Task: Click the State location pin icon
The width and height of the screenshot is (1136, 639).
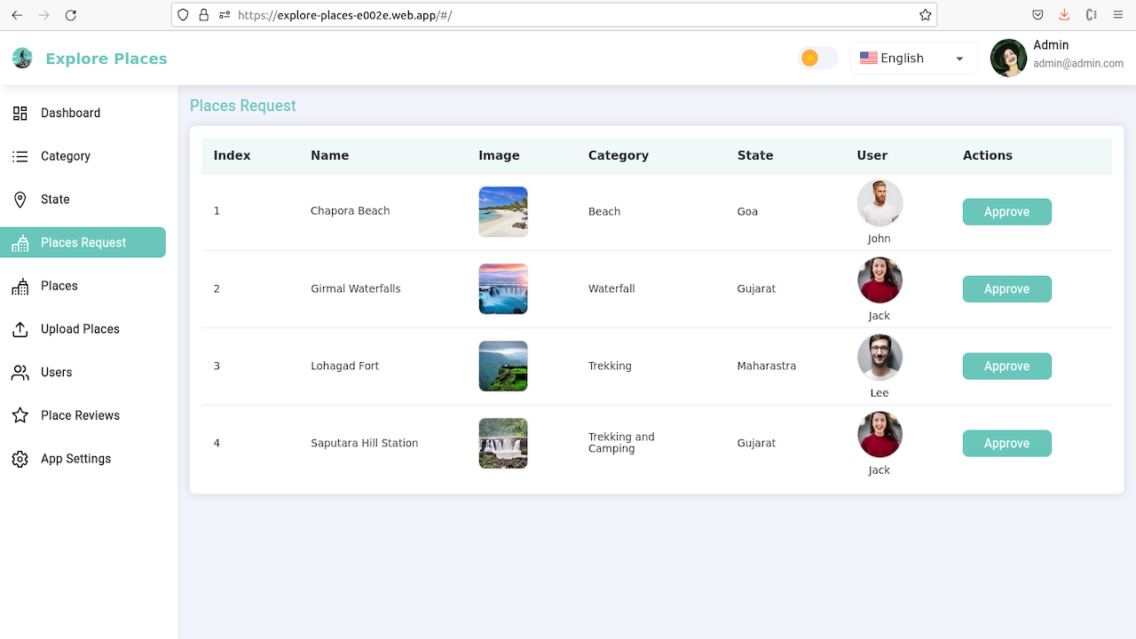Action: [20, 199]
